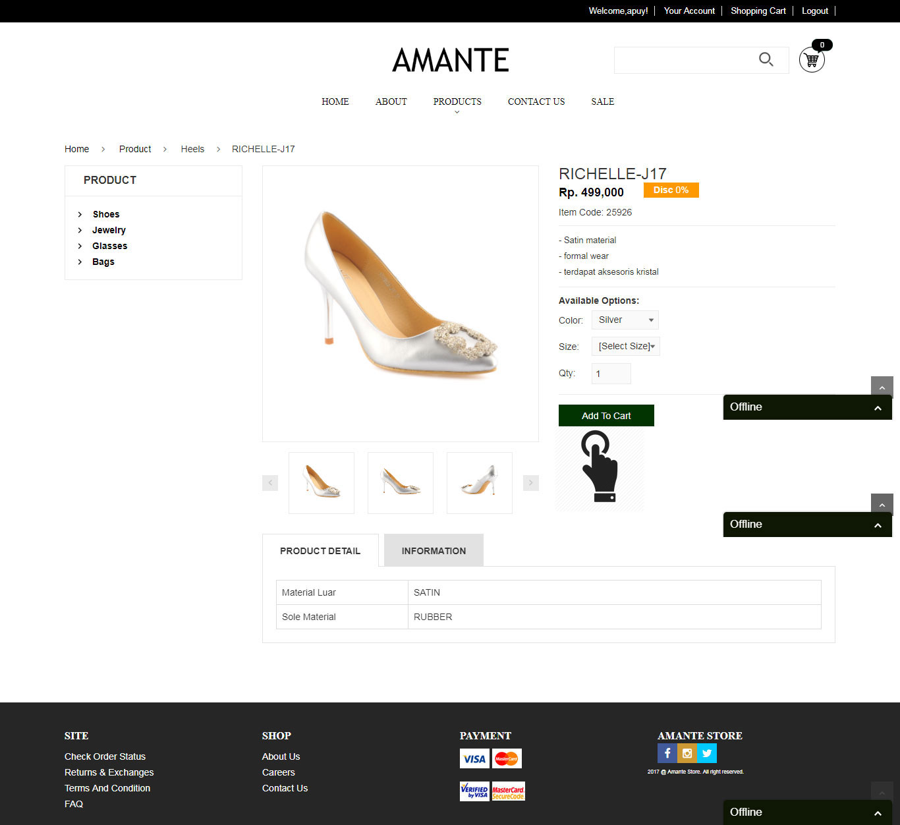The height and width of the screenshot is (825, 900).
Task: Expand the Bags category arrow
Action: point(80,262)
